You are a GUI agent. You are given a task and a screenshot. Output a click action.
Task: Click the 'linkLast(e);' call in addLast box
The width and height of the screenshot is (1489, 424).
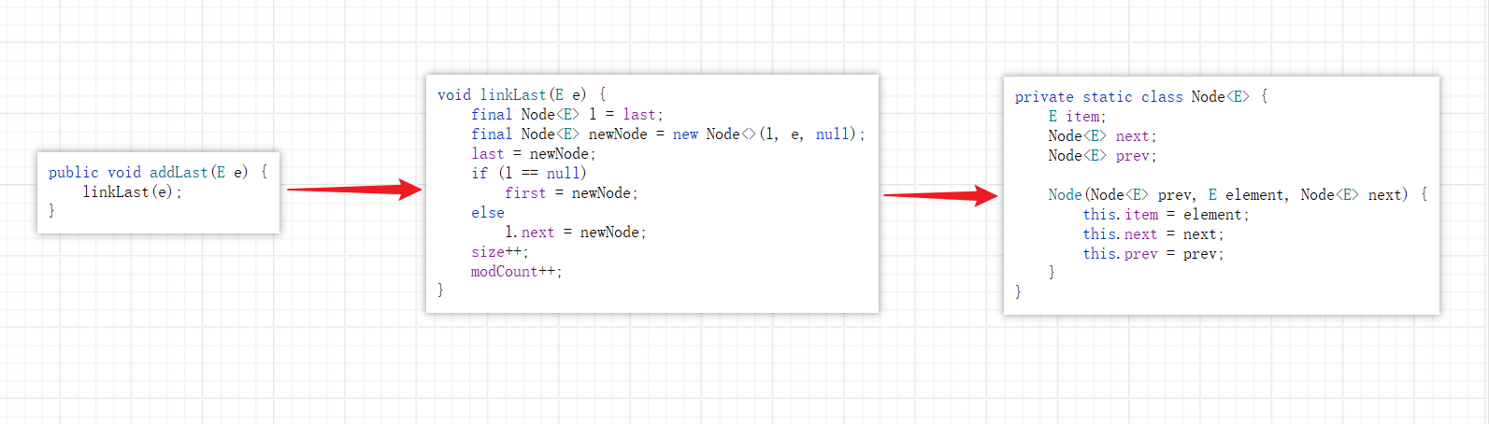[x=133, y=191]
